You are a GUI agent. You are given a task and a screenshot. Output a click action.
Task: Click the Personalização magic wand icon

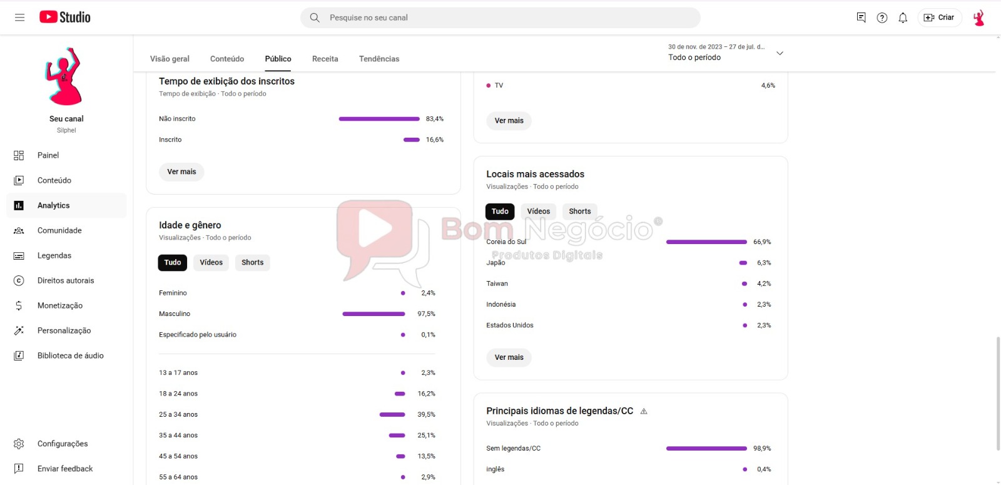click(19, 330)
